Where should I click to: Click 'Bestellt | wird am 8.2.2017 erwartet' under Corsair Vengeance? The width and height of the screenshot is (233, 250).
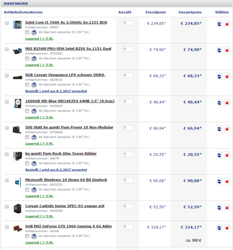click(56, 91)
